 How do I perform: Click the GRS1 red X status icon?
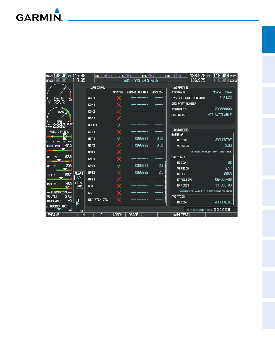[x=118, y=179]
